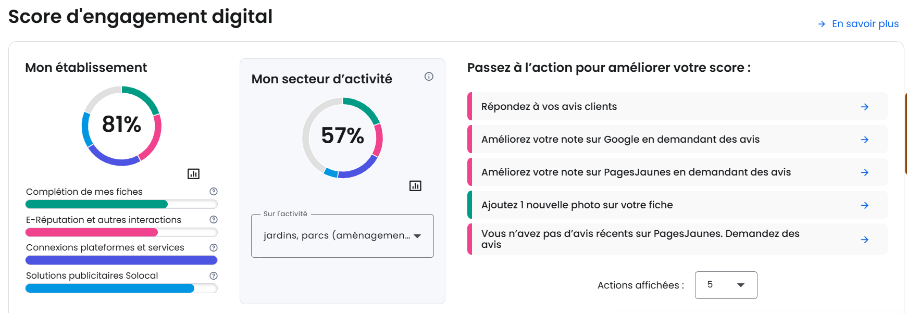Click the Complétion de mes fiches progress bar

[121, 204]
